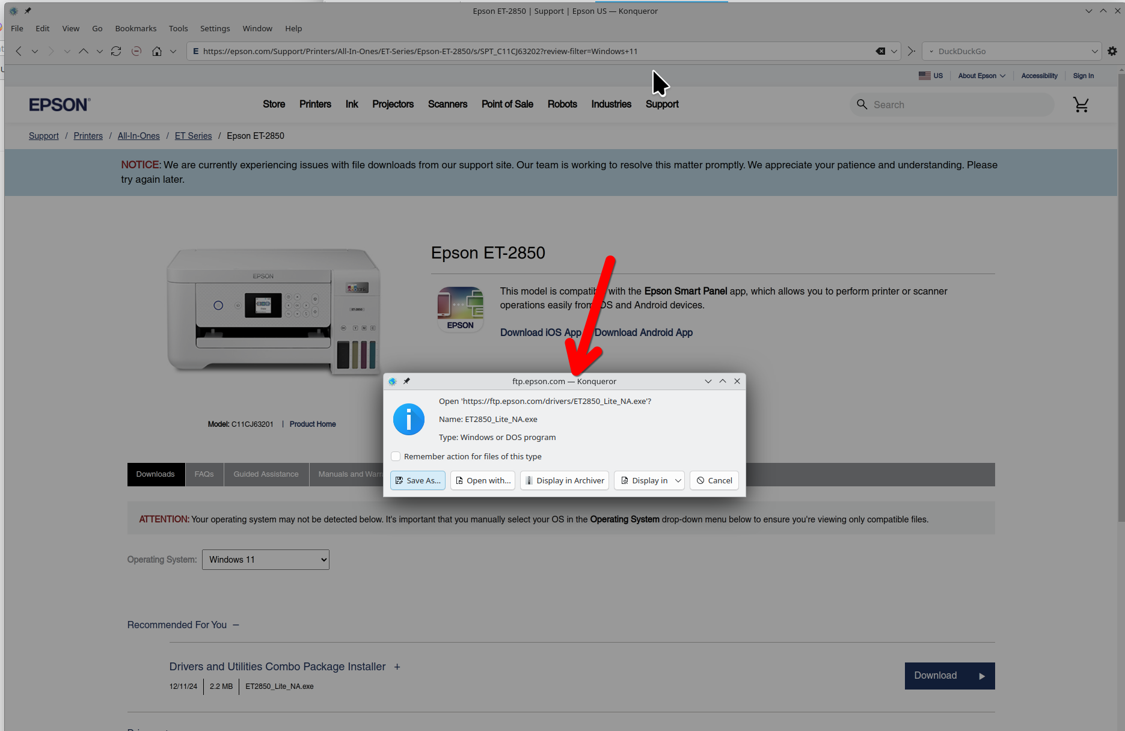Open the Tools menu

(179, 28)
